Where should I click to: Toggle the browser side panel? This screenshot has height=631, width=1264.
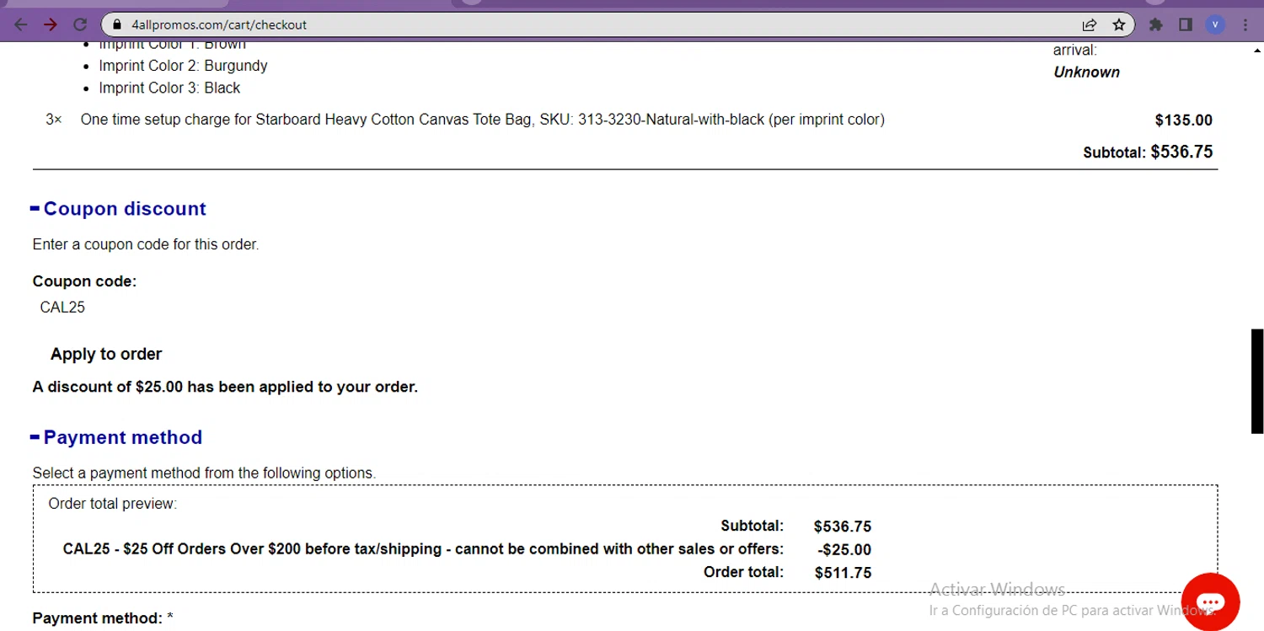(1186, 24)
